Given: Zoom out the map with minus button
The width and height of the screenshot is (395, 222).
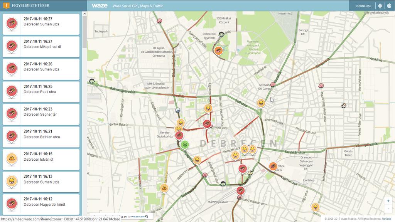Looking at the screenshot, I should [x=388, y=209].
